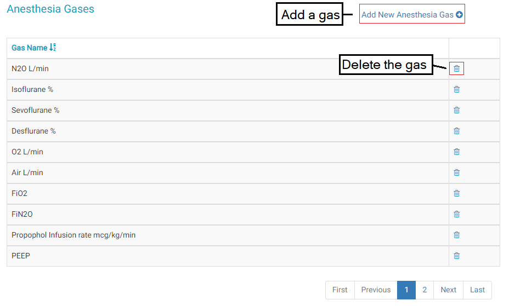Sort the list by Gas Name
This screenshot has width=509, height=306.
33,48
